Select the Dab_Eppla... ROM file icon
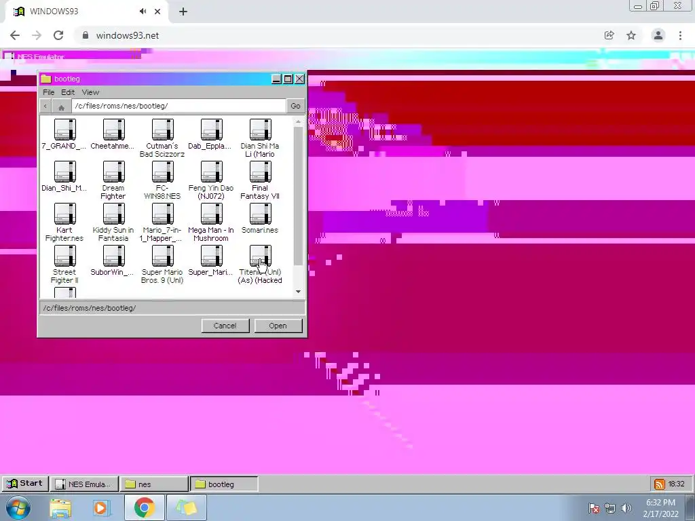 point(212,130)
